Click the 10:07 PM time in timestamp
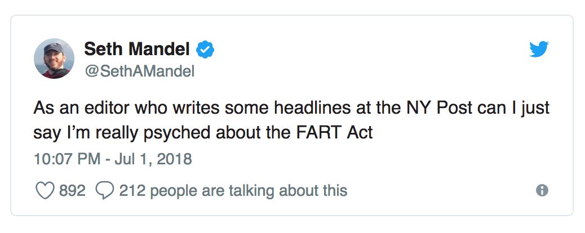Image resolution: width=585 pixels, height=233 pixels. (67, 159)
